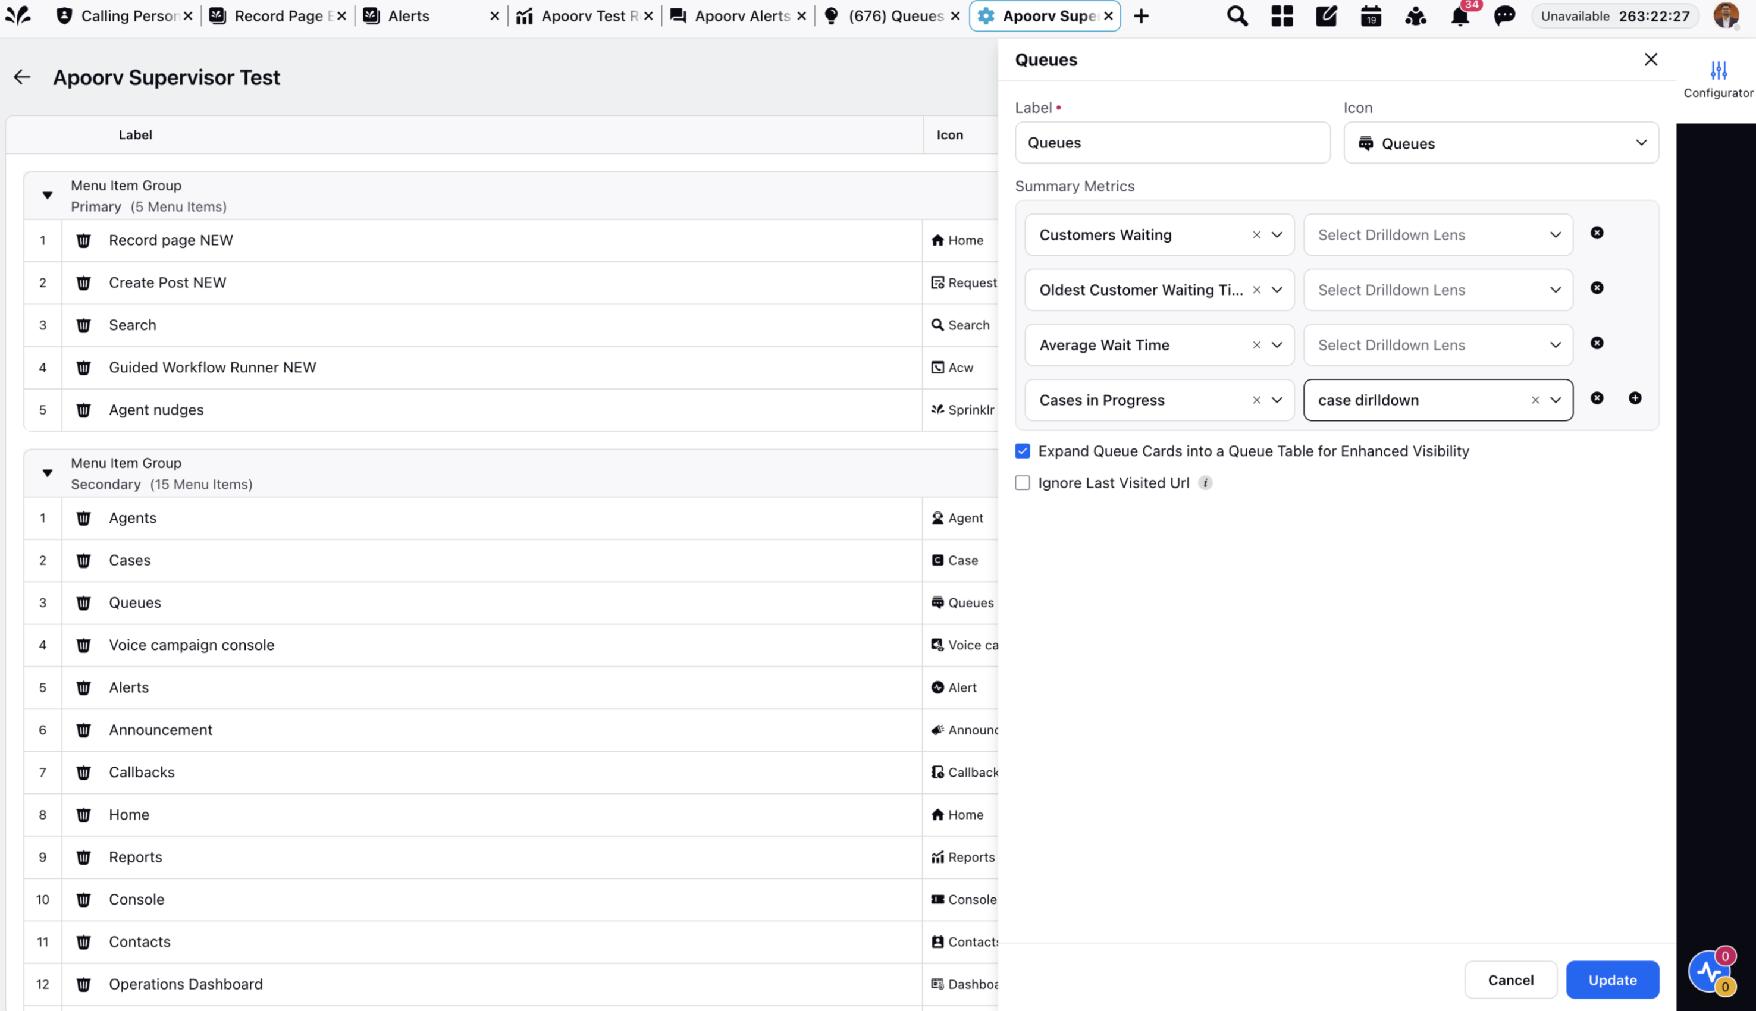Add a new summary metric with plus icon
The image size is (1756, 1011).
(x=1635, y=398)
